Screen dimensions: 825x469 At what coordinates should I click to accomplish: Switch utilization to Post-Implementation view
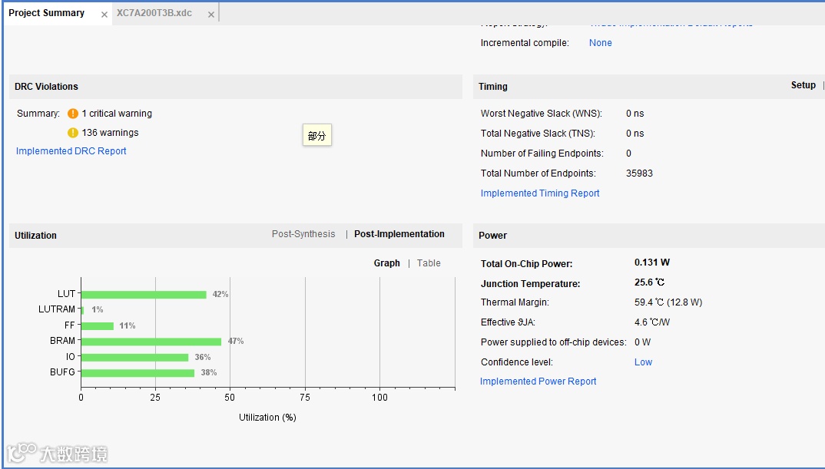point(399,234)
